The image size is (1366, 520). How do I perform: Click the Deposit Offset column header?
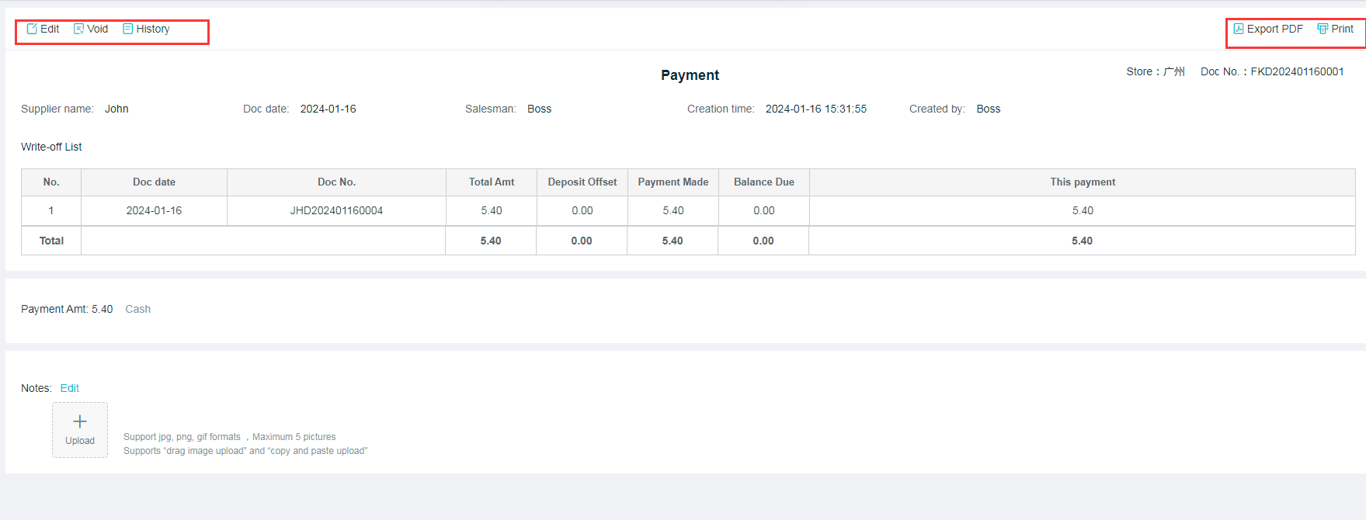pyautogui.click(x=582, y=182)
